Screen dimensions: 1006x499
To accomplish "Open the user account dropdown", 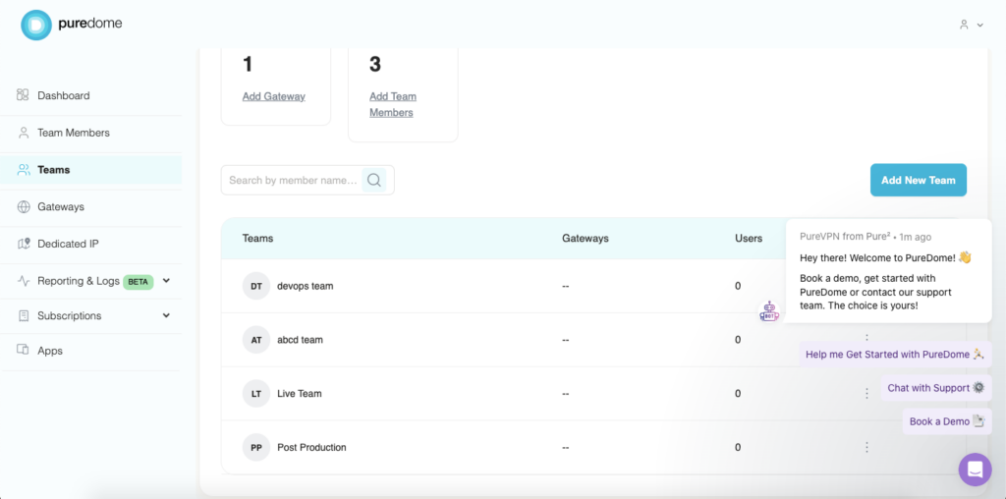I will (x=971, y=25).
